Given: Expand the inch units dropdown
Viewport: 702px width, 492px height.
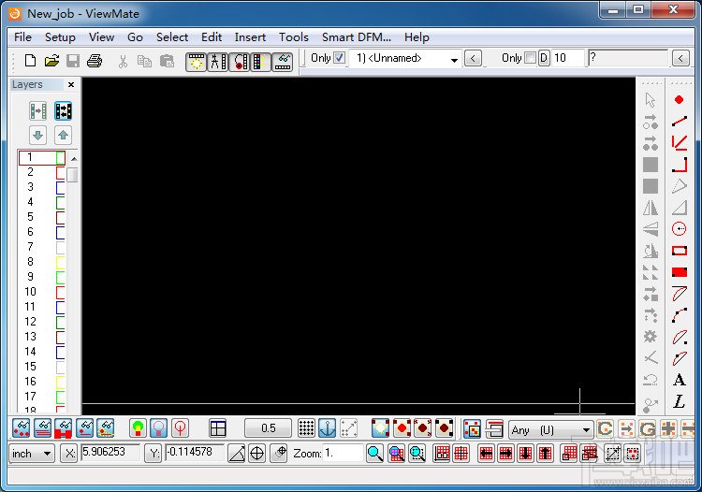Looking at the screenshot, I should coord(31,454).
